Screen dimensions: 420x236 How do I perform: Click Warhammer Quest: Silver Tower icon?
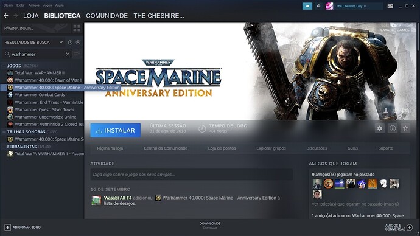pyautogui.click(x=10, y=109)
